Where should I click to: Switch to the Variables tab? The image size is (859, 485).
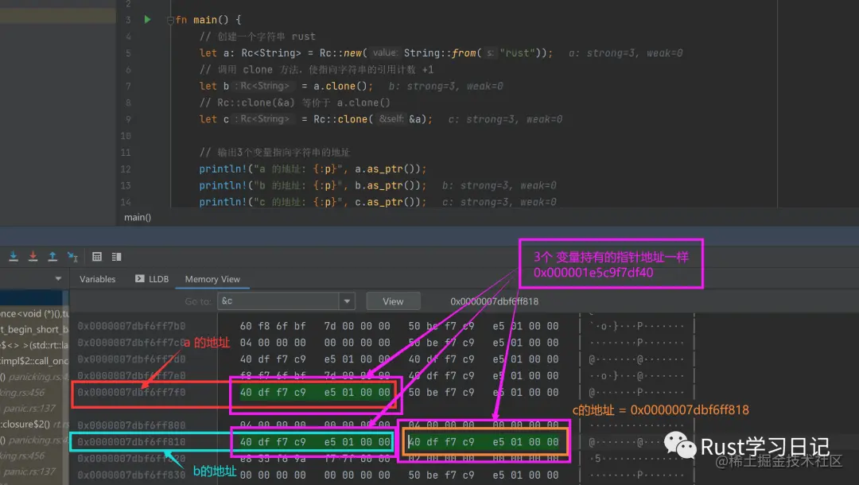coord(98,278)
